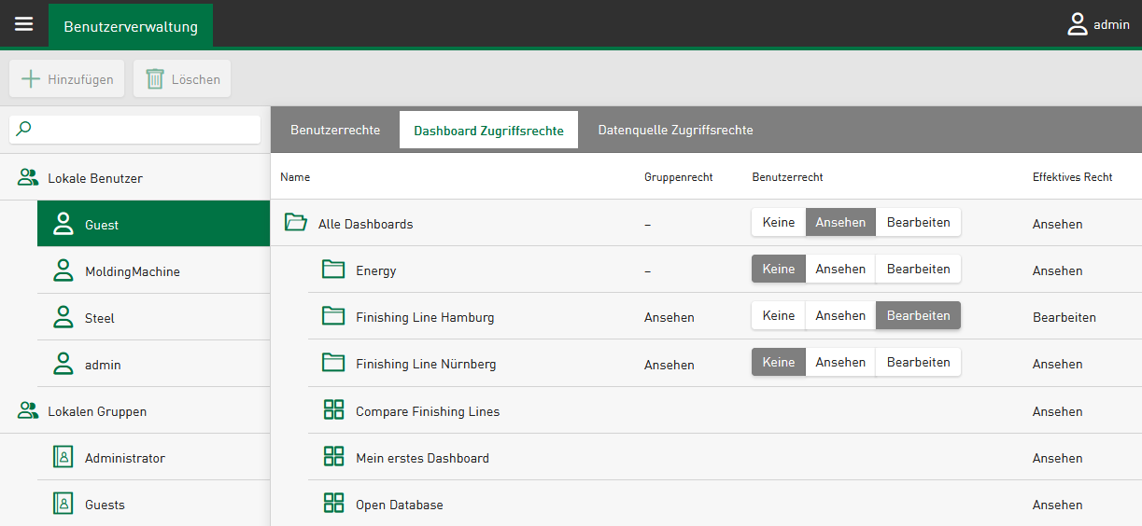Collapse the Lokale Benutzer section
The height and width of the screenshot is (526, 1142).
[x=28, y=177]
